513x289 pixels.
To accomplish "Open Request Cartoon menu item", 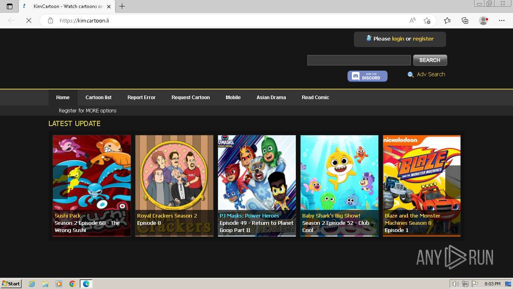I will click(x=191, y=98).
